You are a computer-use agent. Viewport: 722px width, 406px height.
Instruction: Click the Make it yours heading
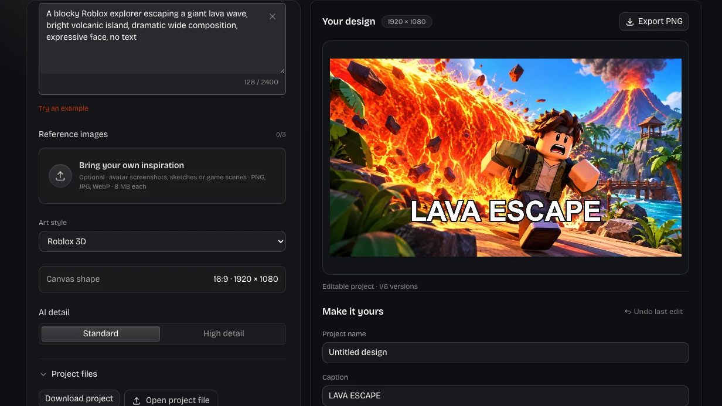pyautogui.click(x=353, y=312)
